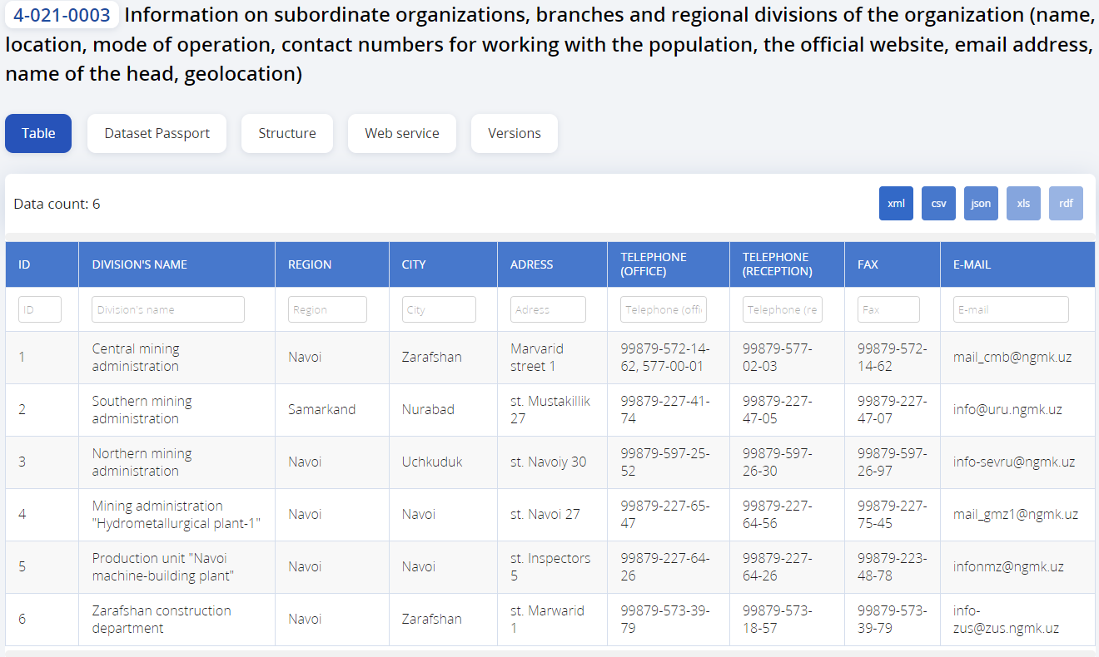Click the 4-021-0003 dataset code badge
The height and width of the screenshot is (657, 1099).
coord(62,15)
